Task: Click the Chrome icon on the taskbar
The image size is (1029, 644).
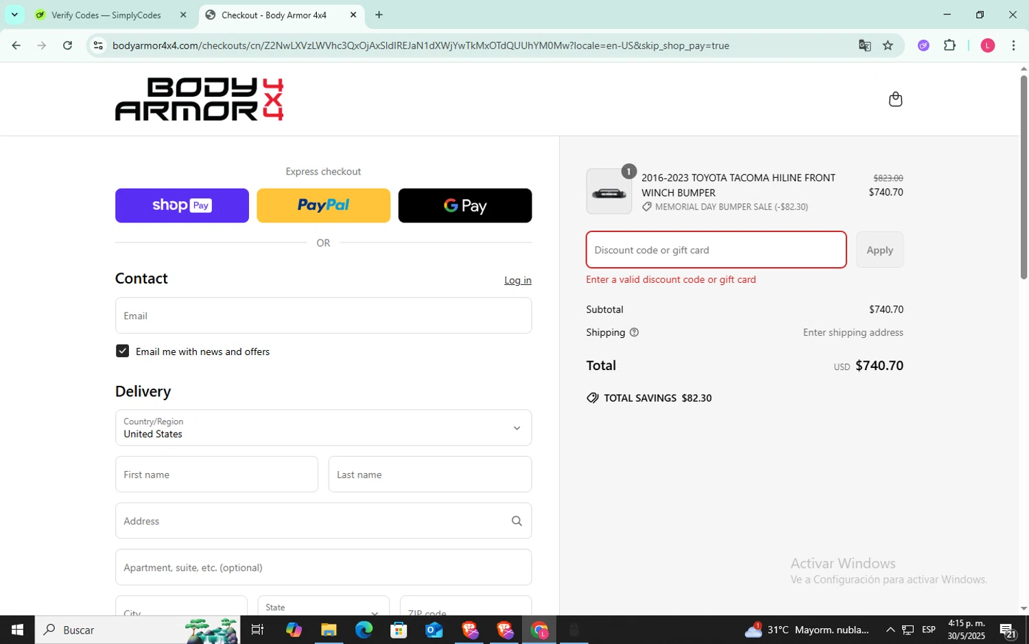Action: 539,630
